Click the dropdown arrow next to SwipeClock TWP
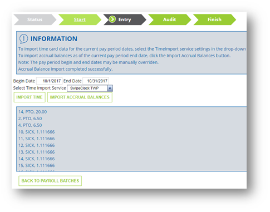 (110, 88)
